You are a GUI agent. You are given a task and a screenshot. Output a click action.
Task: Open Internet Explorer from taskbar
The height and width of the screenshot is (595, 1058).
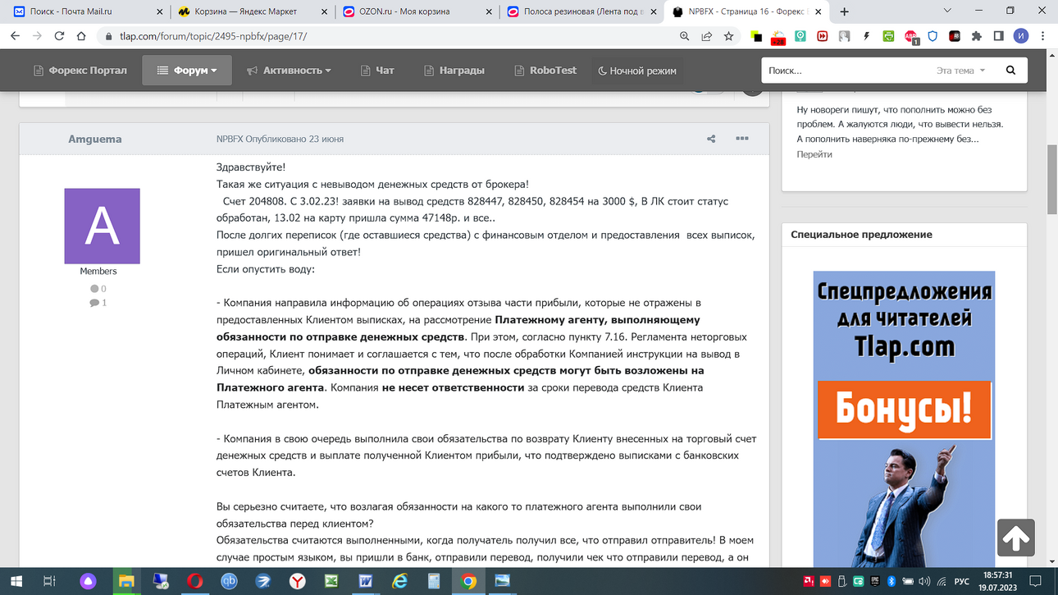(400, 581)
